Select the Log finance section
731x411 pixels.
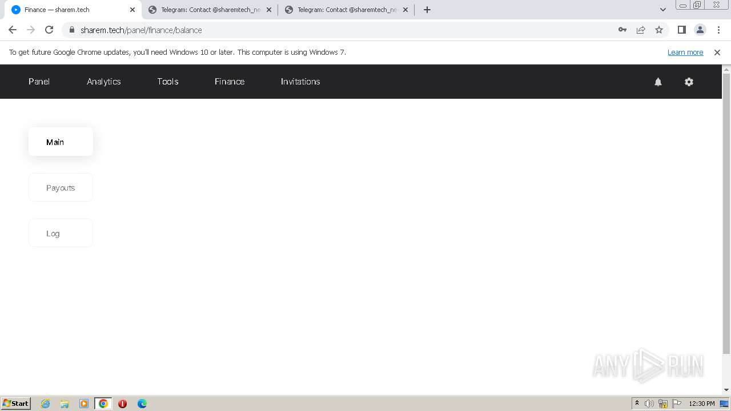[x=61, y=233]
